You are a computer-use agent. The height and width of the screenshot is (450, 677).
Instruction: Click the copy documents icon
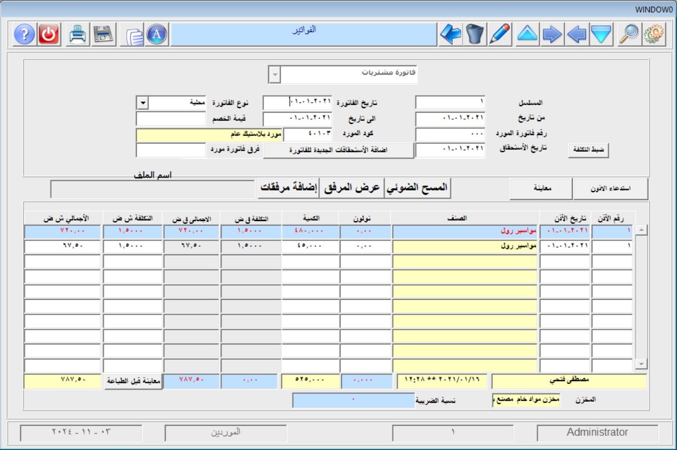point(134,35)
